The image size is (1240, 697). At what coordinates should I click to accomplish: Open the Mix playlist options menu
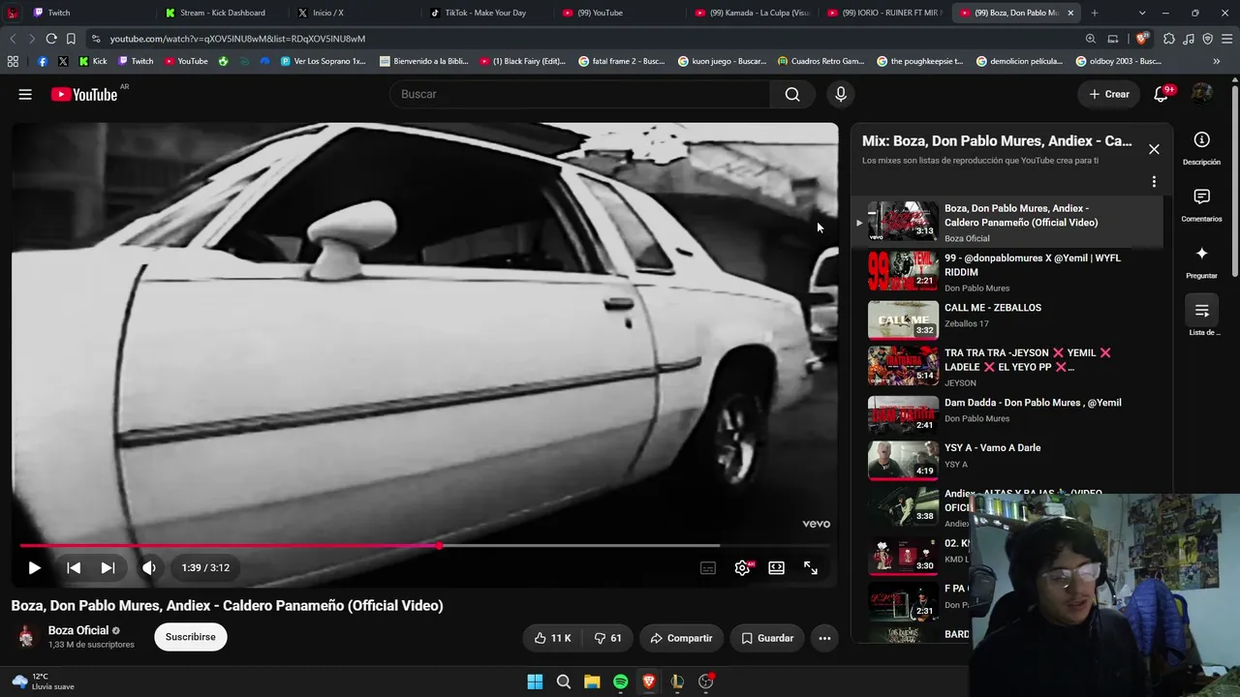click(x=1154, y=182)
